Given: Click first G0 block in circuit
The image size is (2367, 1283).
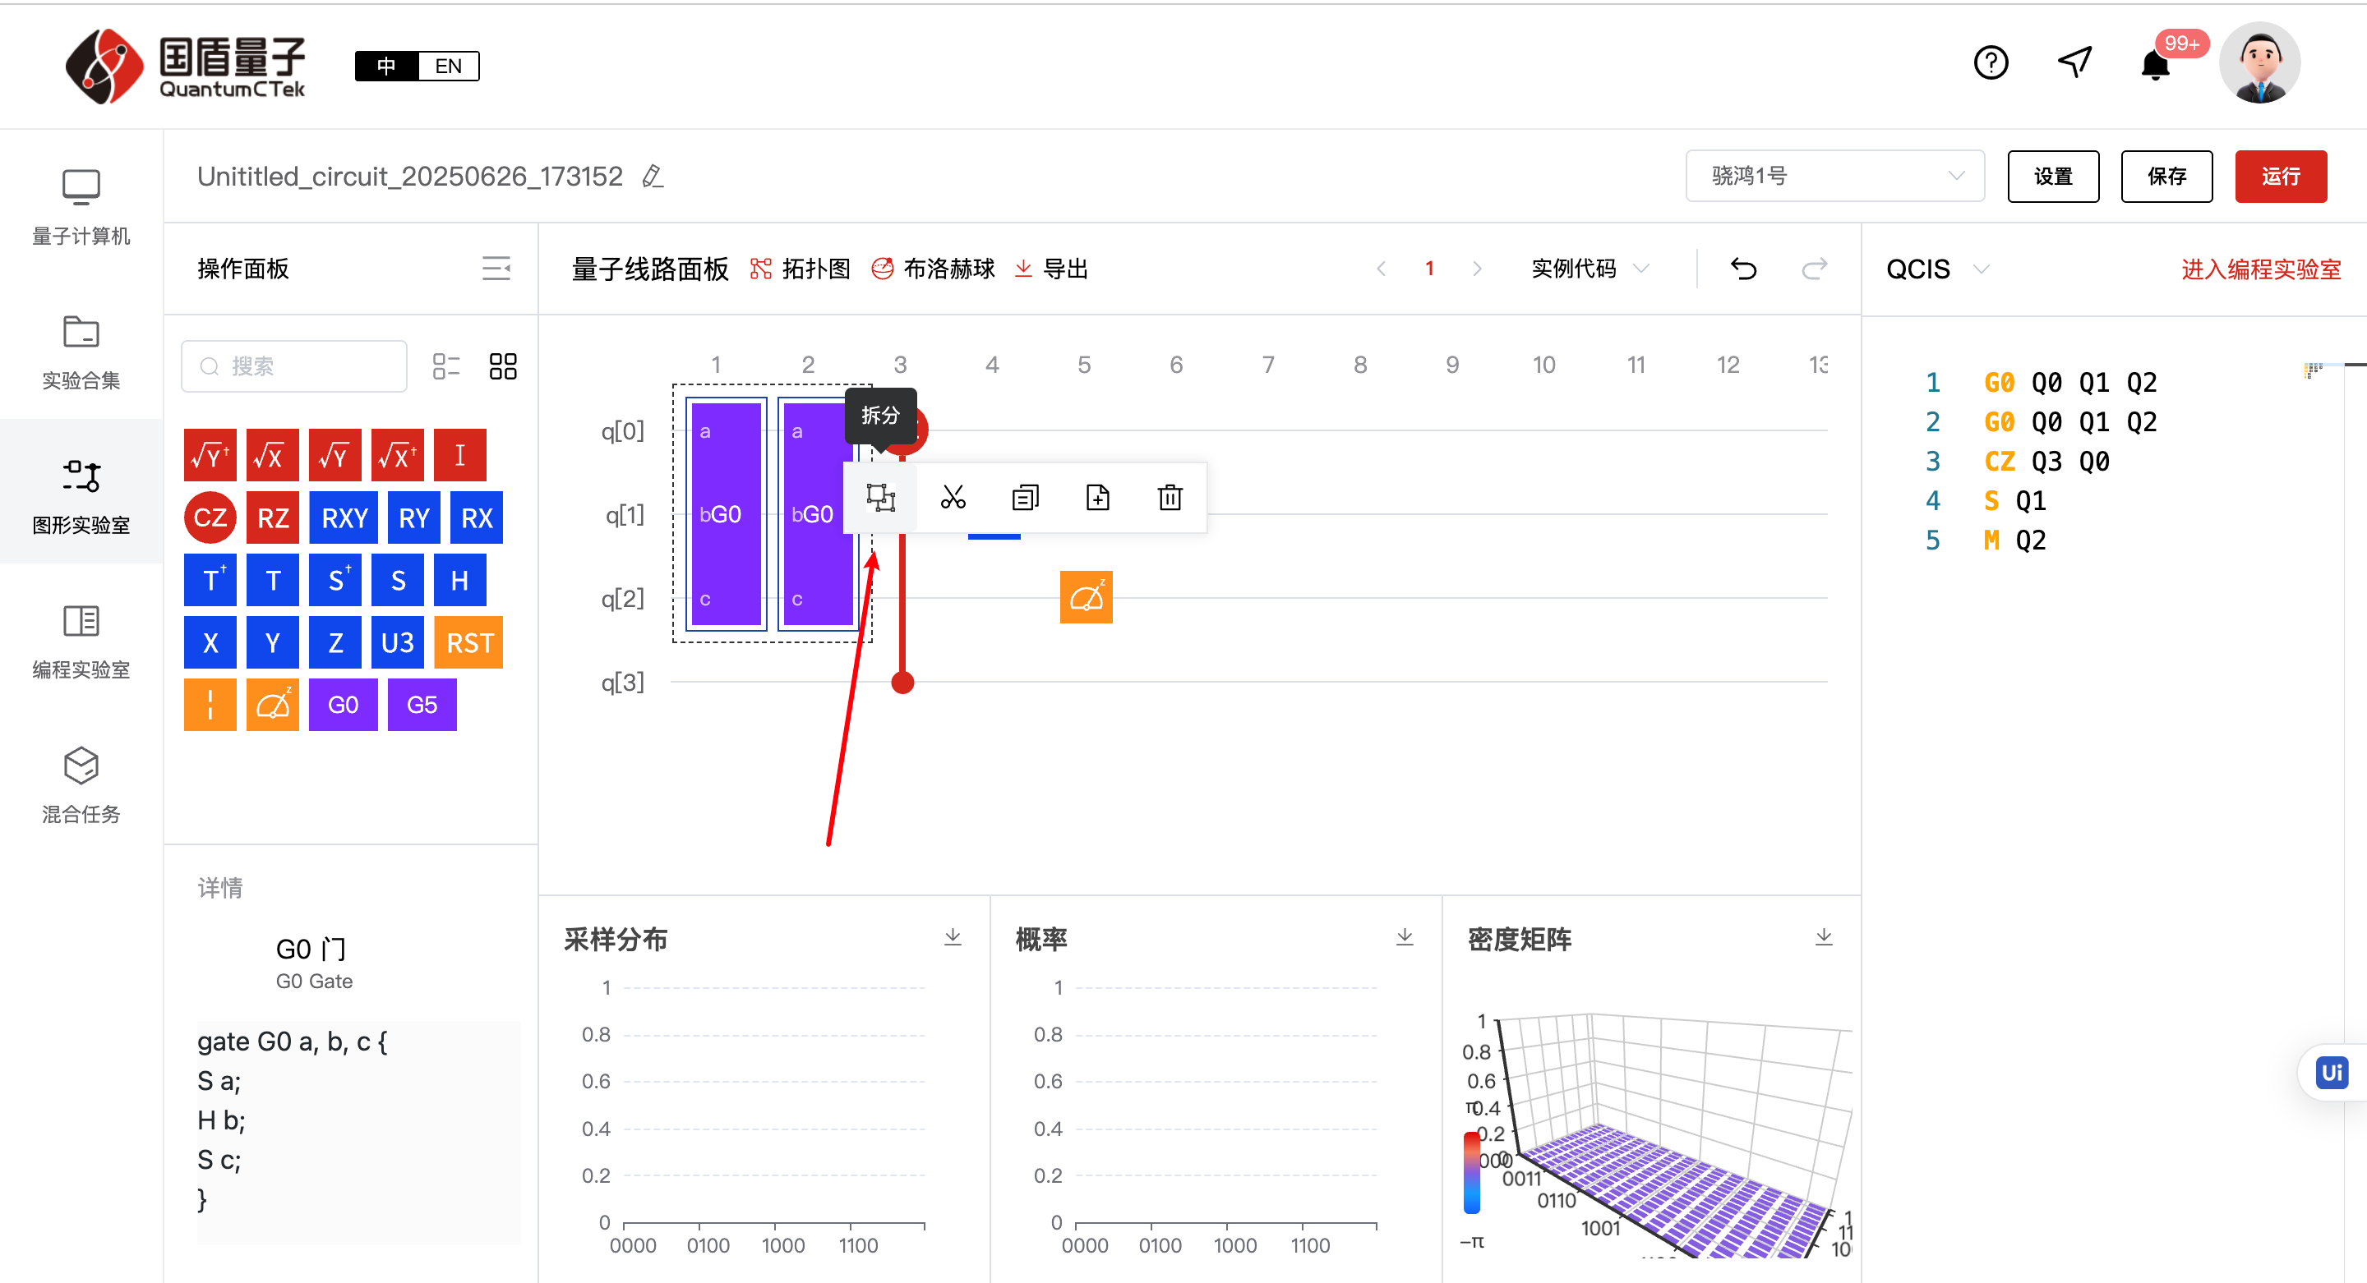Looking at the screenshot, I should pyautogui.click(x=725, y=514).
